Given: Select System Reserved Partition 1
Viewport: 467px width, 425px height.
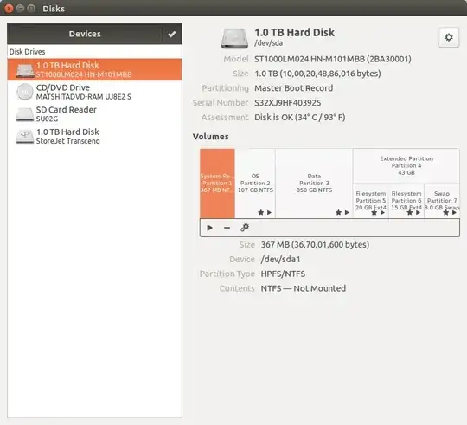Looking at the screenshot, I should [217, 184].
